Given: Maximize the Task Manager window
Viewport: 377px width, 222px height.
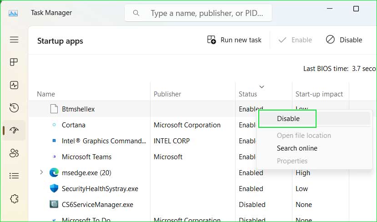Looking at the screenshot, I should [x=356, y=9].
